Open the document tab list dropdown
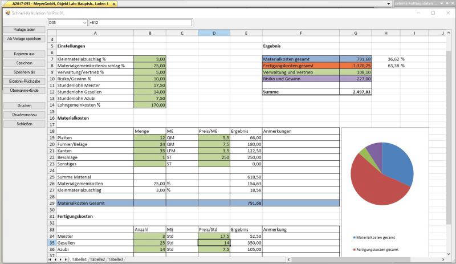This screenshot has width=456, height=264. (x=389, y=3)
